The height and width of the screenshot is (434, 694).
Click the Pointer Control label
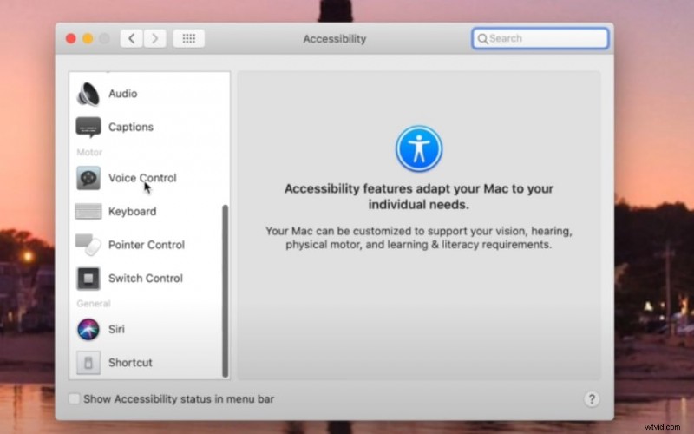tap(147, 245)
